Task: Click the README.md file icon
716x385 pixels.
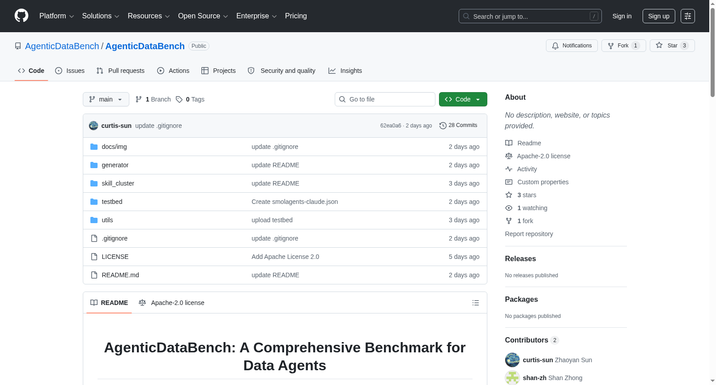Action: point(94,275)
